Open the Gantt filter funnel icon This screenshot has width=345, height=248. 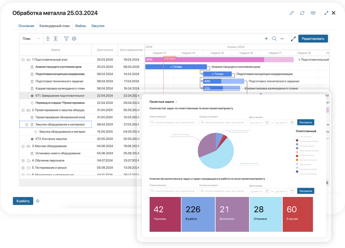66,39
